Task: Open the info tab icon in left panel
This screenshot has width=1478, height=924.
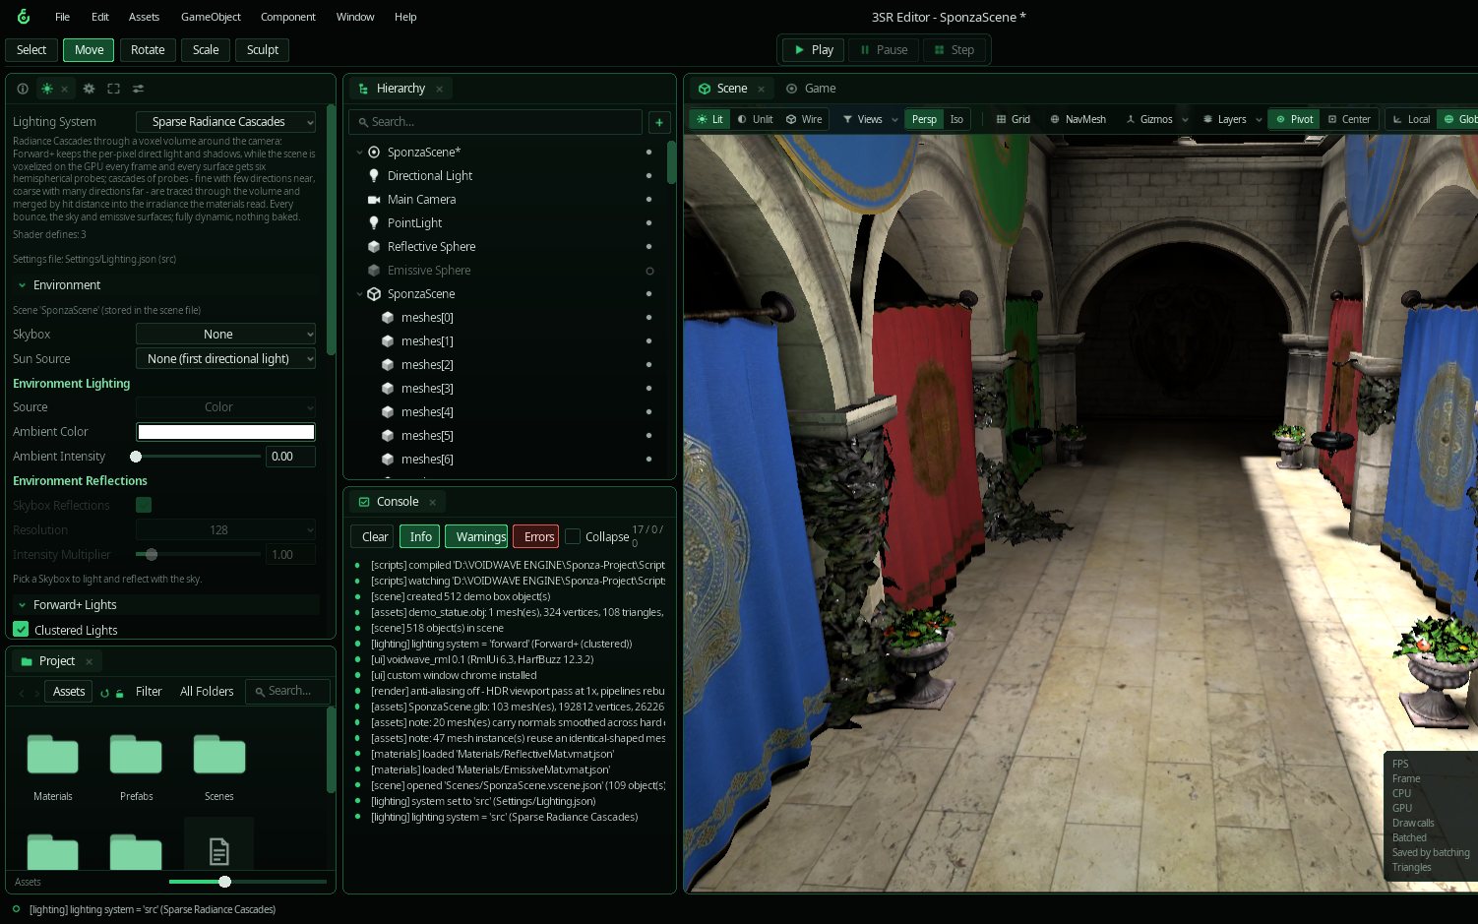Action: 23,89
